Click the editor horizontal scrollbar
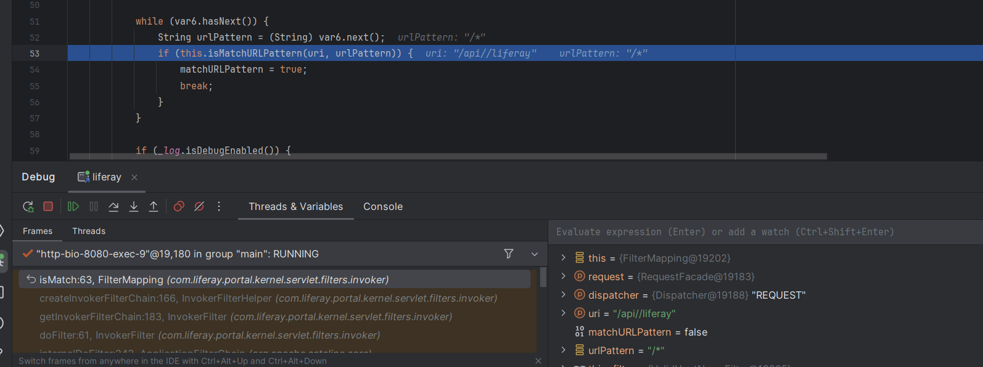Screen dimensions: 983x367 [448, 156]
